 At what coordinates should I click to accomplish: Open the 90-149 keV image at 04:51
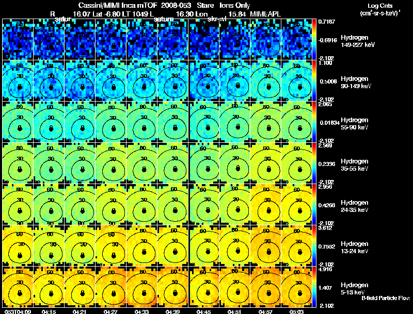pos(235,80)
